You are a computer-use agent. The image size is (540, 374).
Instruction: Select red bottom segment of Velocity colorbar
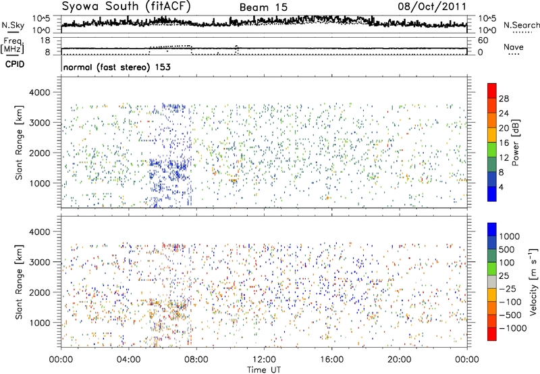click(x=492, y=334)
